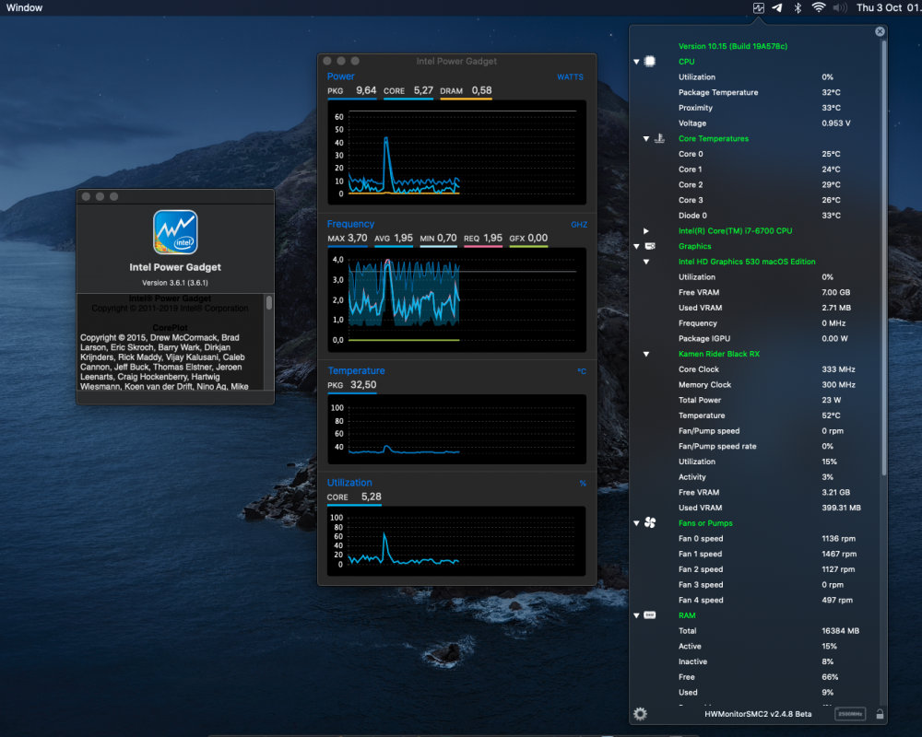Click the HWMonitor panel scrollbar
The width and height of the screenshot is (922, 737).
pyautogui.click(x=883, y=257)
